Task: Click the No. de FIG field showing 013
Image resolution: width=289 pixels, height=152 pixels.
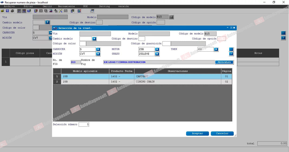Action: pos(76,62)
